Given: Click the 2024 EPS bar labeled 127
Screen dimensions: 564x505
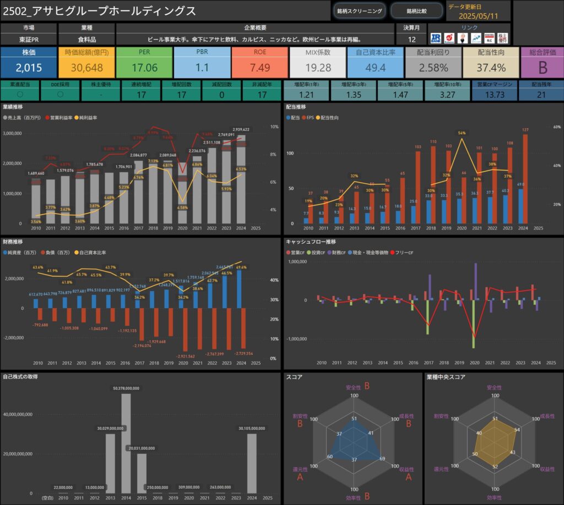Looking at the screenshot, I should pyautogui.click(x=525, y=179).
